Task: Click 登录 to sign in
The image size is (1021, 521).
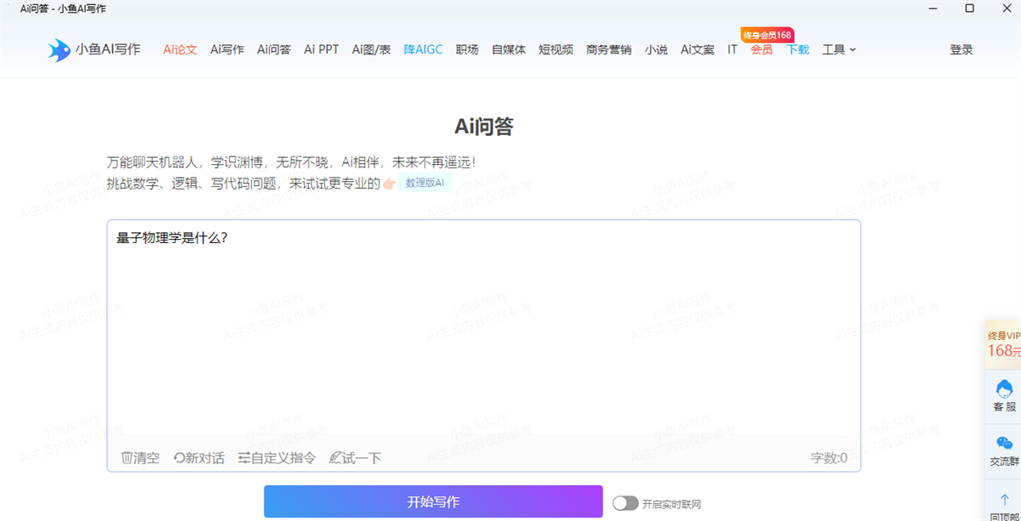Action: tap(961, 49)
